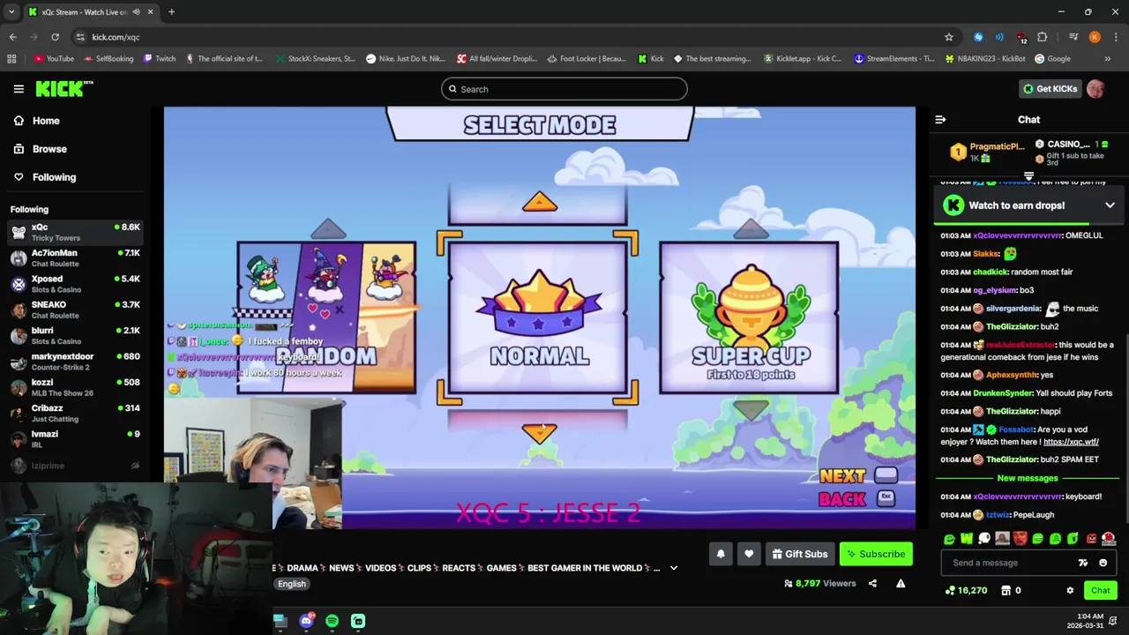Open the Google bookmark

tap(1052, 59)
